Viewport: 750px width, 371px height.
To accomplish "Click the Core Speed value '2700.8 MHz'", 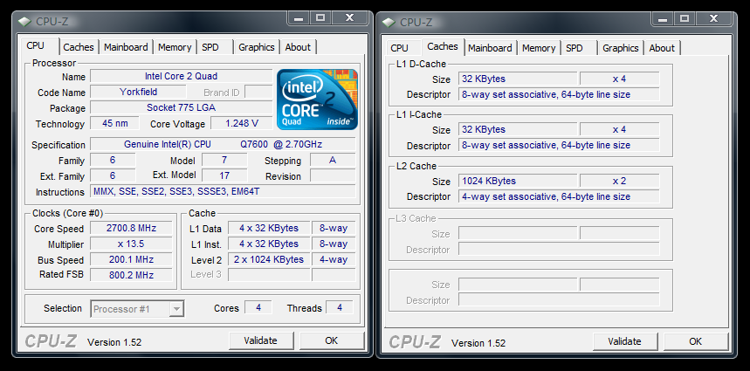I will pyautogui.click(x=131, y=229).
